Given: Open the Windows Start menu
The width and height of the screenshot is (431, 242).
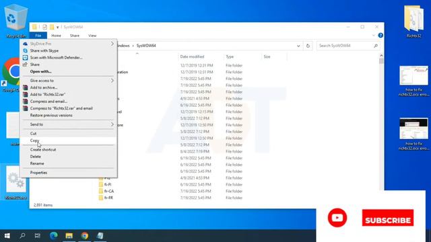Looking at the screenshot, I should [7, 236].
